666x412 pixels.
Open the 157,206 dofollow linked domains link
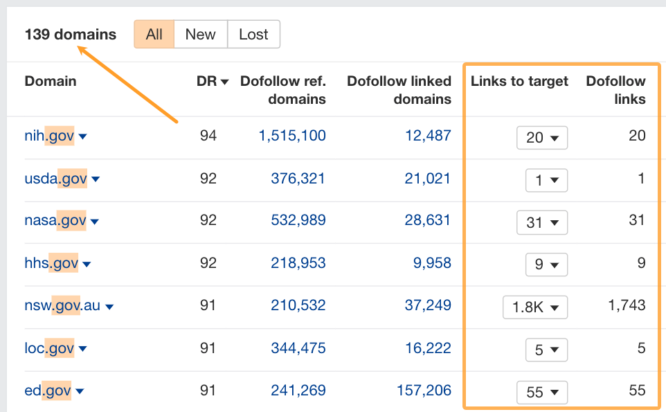pos(424,391)
